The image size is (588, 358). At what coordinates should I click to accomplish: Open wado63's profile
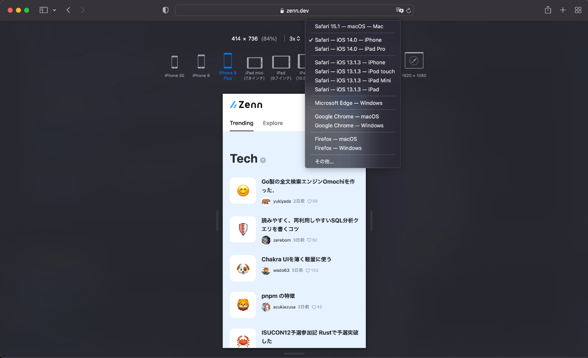[276, 270]
